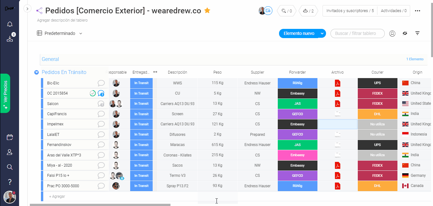Click green checkmark on OC 2015854 row
The image size is (433, 206).
pos(93,93)
